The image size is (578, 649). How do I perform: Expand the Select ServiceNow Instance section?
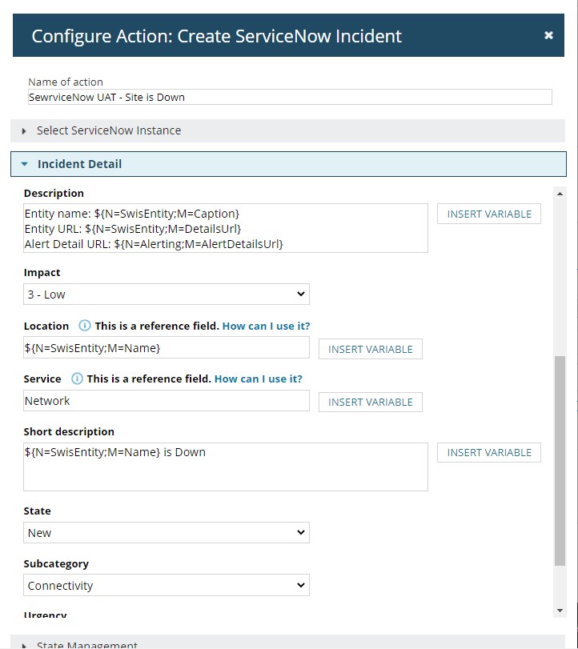(109, 130)
